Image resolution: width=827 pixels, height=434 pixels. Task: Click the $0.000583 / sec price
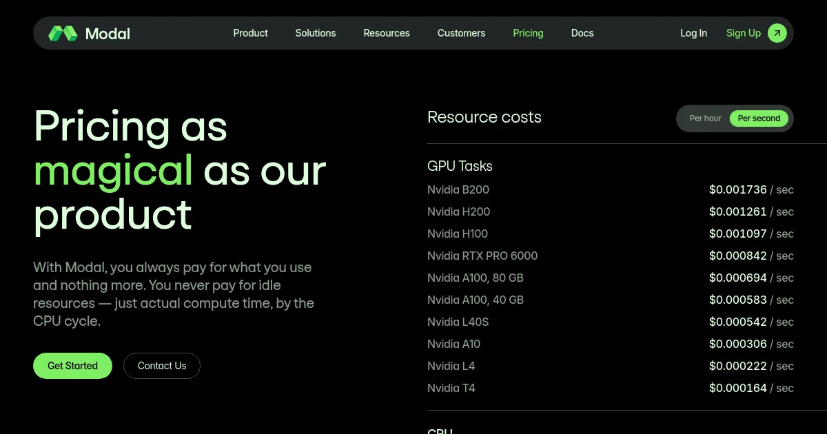point(751,300)
